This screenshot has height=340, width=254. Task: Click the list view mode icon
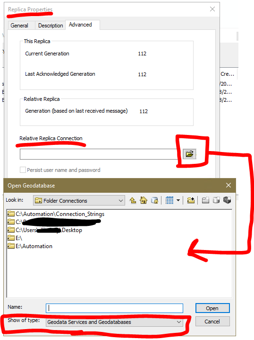pos(169,200)
